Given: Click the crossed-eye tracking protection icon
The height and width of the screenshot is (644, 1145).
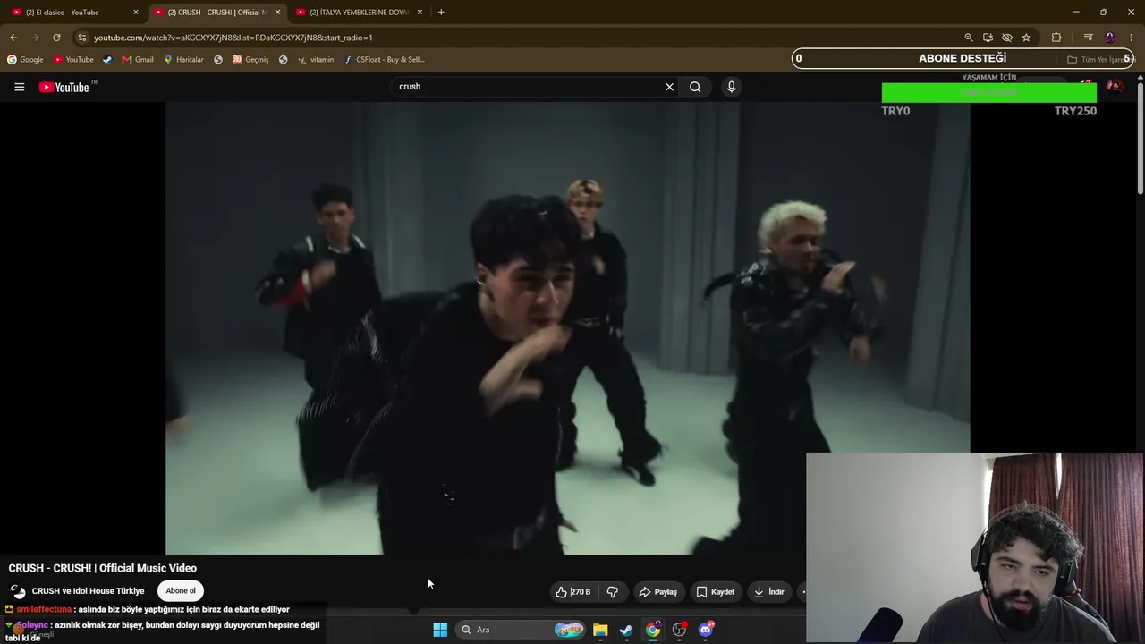Looking at the screenshot, I should (x=1007, y=38).
